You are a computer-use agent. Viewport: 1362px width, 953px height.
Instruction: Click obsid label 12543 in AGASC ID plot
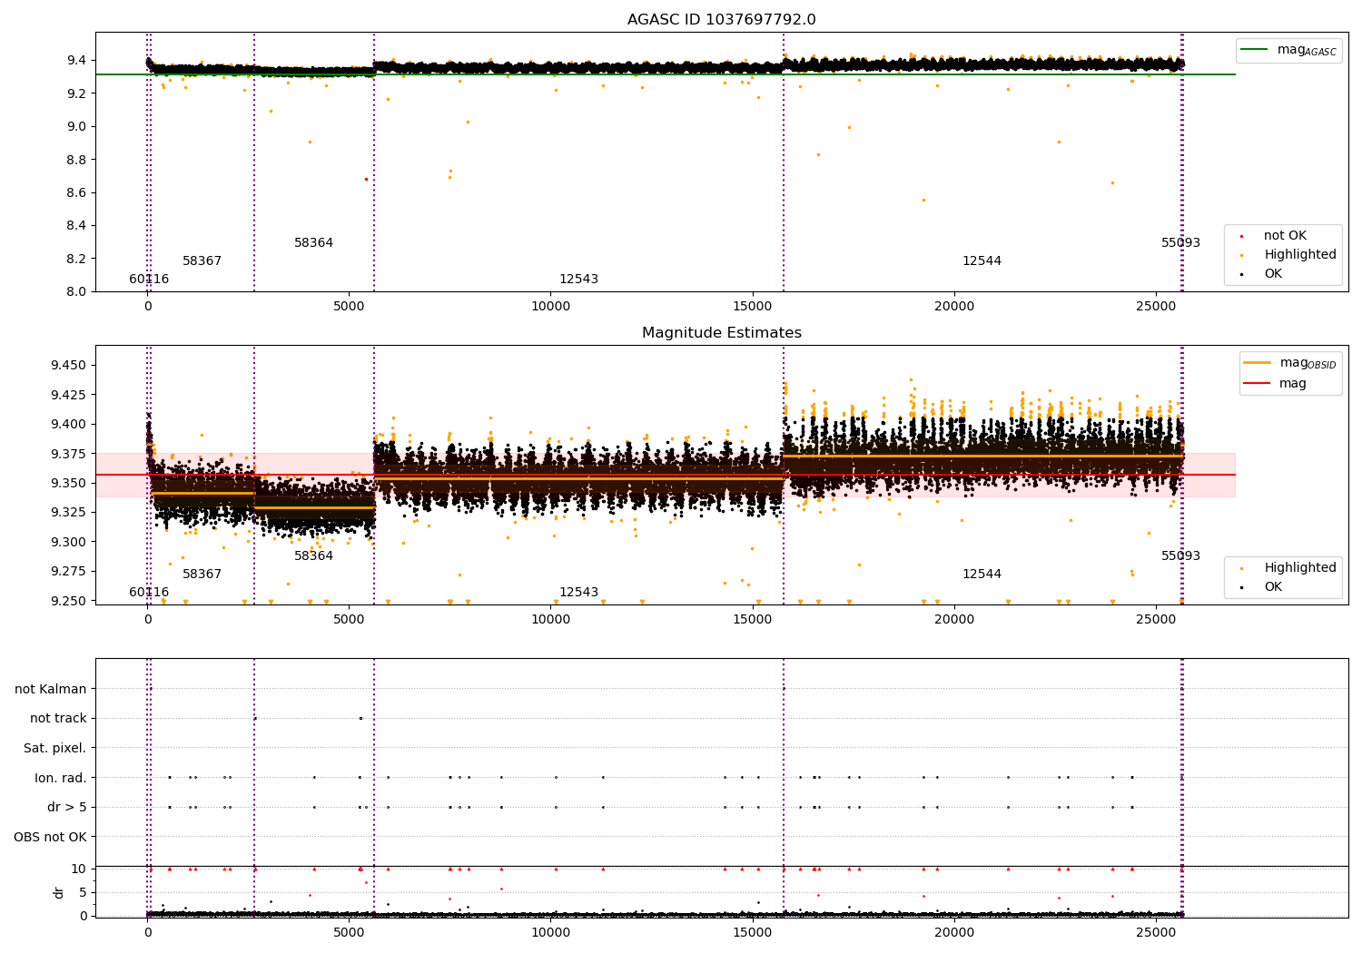point(578,280)
